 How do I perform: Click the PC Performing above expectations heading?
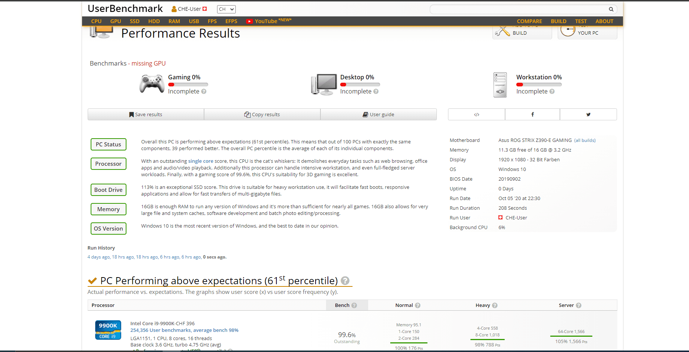[219, 281]
